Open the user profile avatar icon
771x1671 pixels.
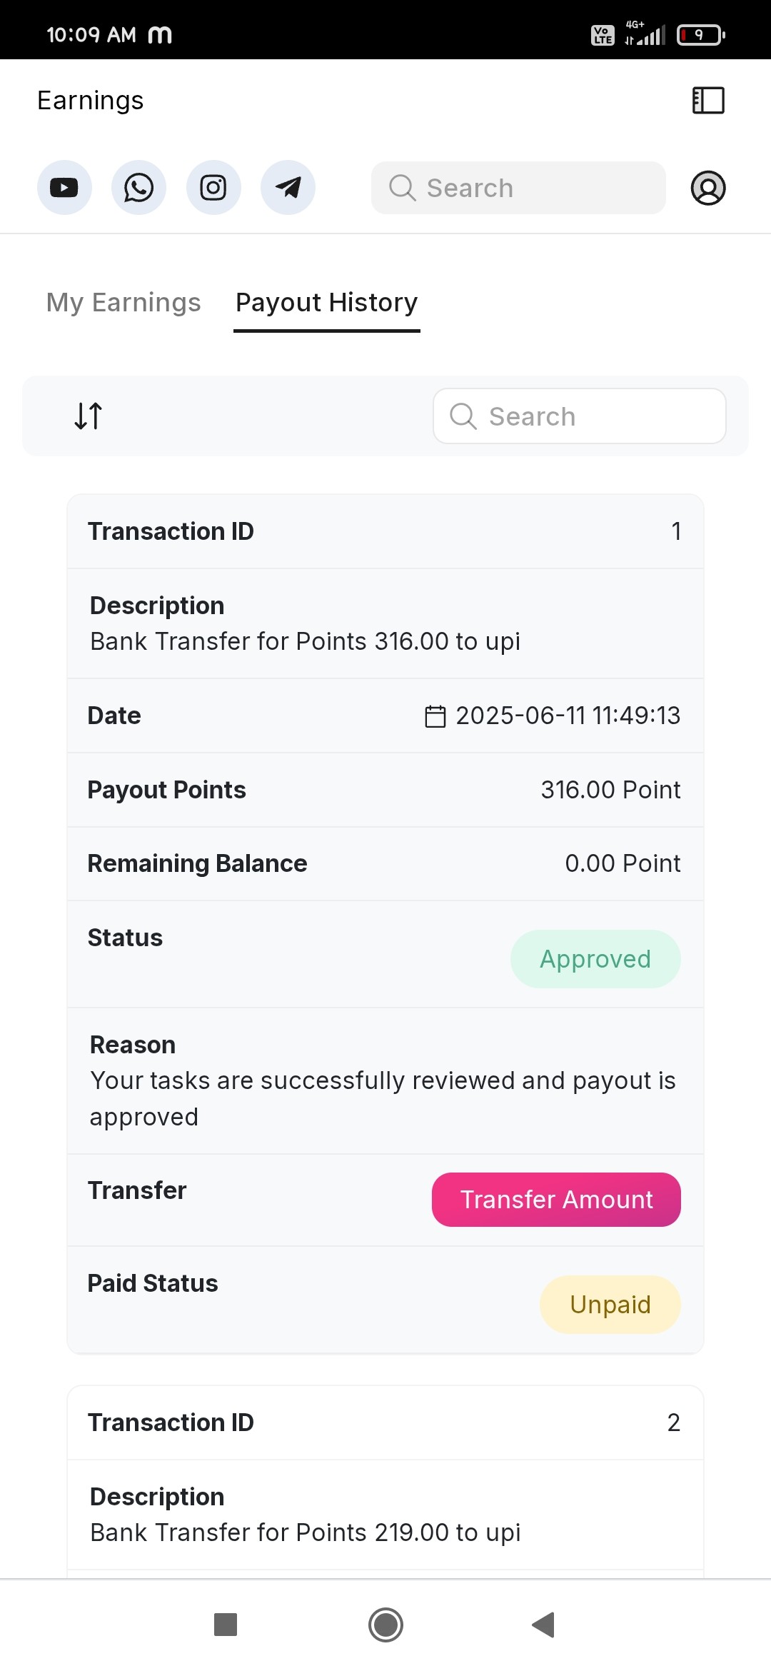pos(708,188)
